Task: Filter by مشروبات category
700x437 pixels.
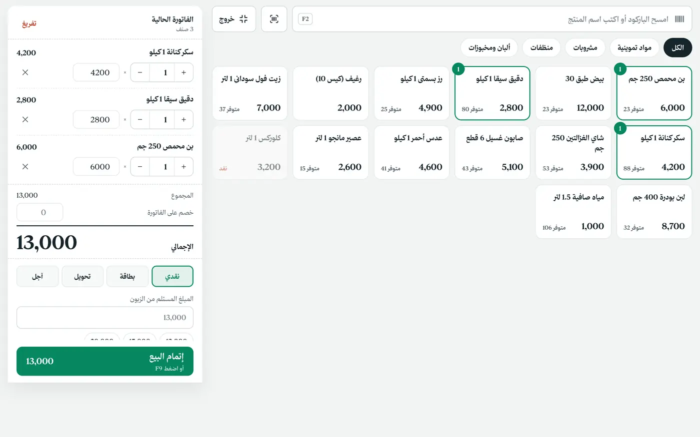Action: 585,47
